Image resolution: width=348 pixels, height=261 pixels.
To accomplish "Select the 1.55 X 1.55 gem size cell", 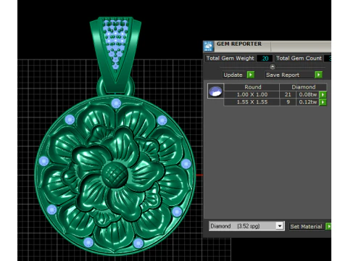I will (x=252, y=102).
